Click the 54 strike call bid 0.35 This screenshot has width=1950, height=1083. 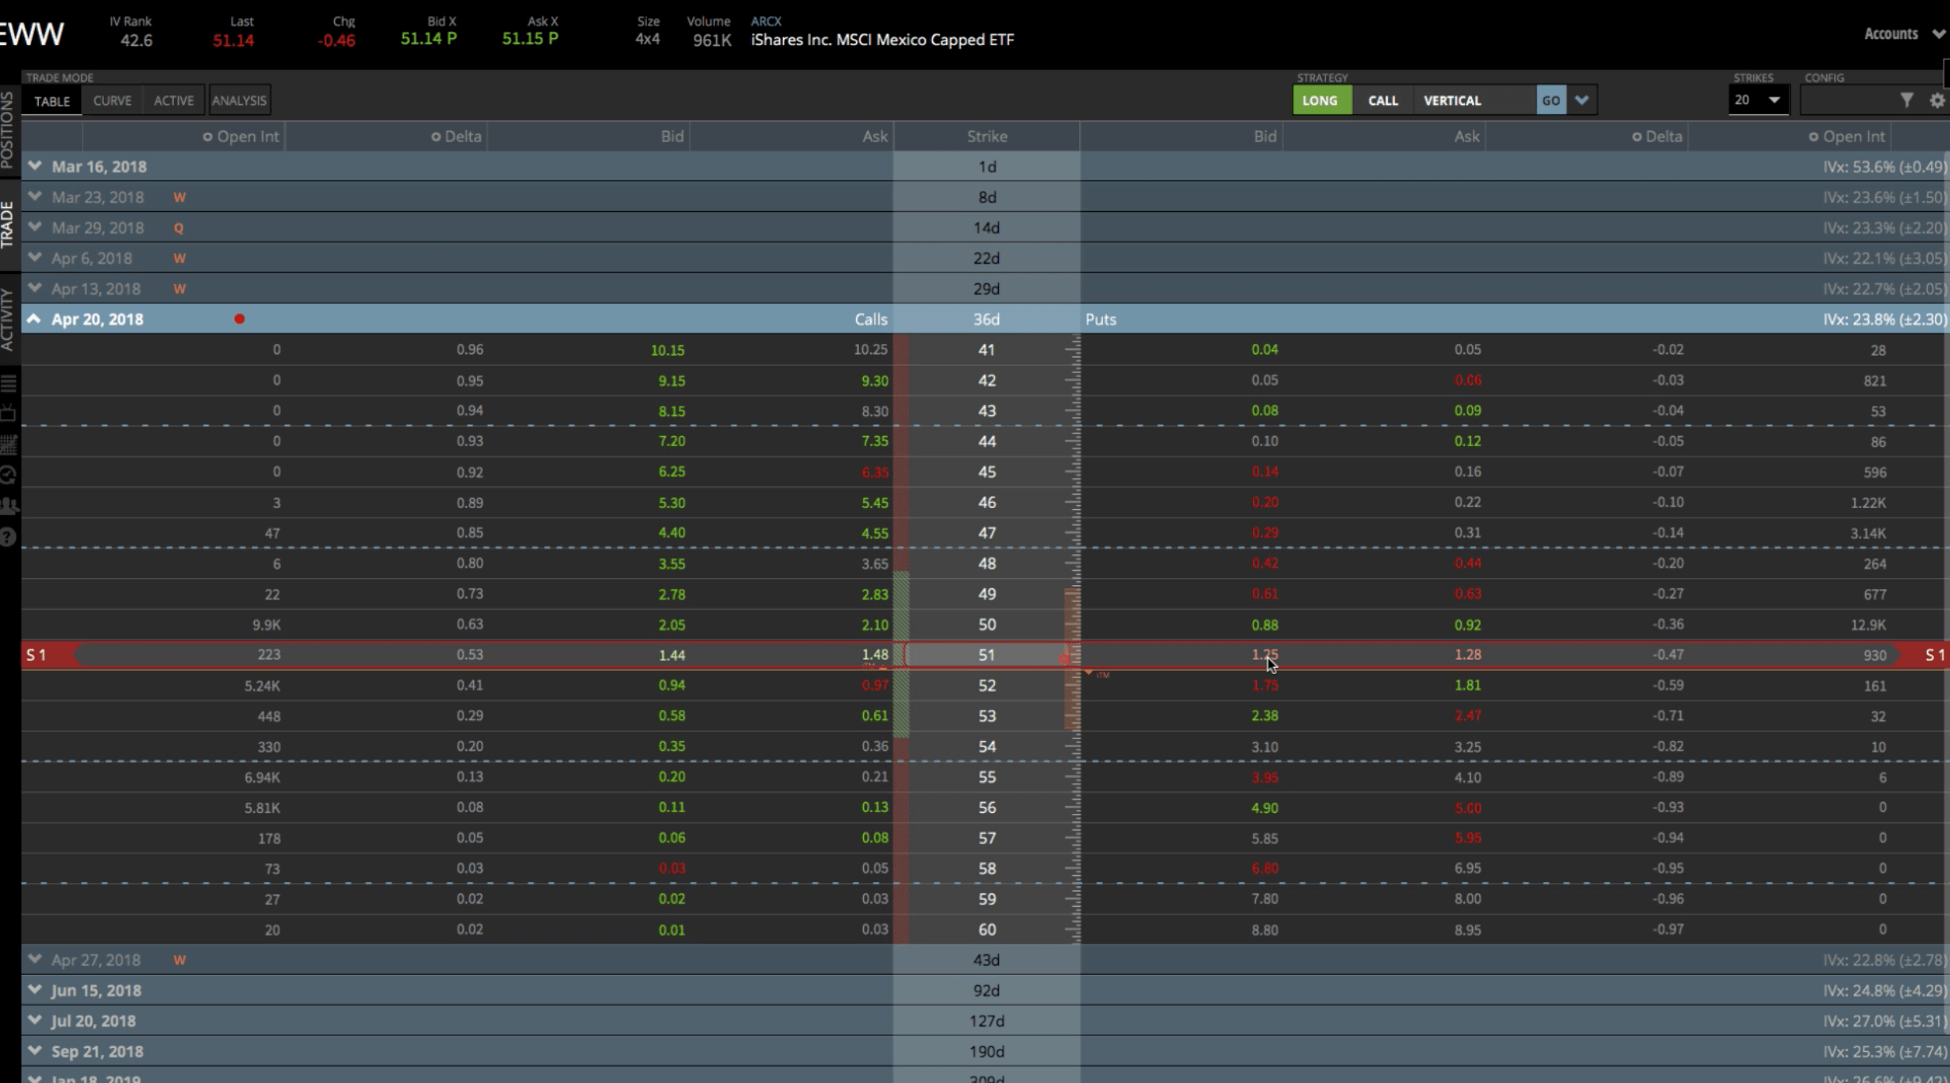click(672, 746)
